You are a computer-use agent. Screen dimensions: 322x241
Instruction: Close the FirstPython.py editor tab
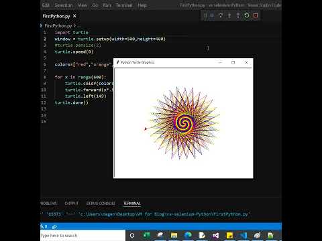pyautogui.click(x=74, y=16)
